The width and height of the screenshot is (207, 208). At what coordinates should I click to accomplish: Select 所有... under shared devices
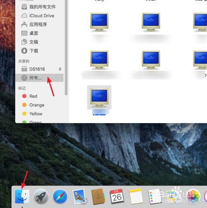(x=39, y=78)
